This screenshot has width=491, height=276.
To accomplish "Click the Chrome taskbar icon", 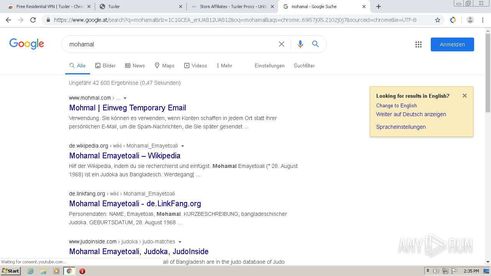I will click(69, 271).
